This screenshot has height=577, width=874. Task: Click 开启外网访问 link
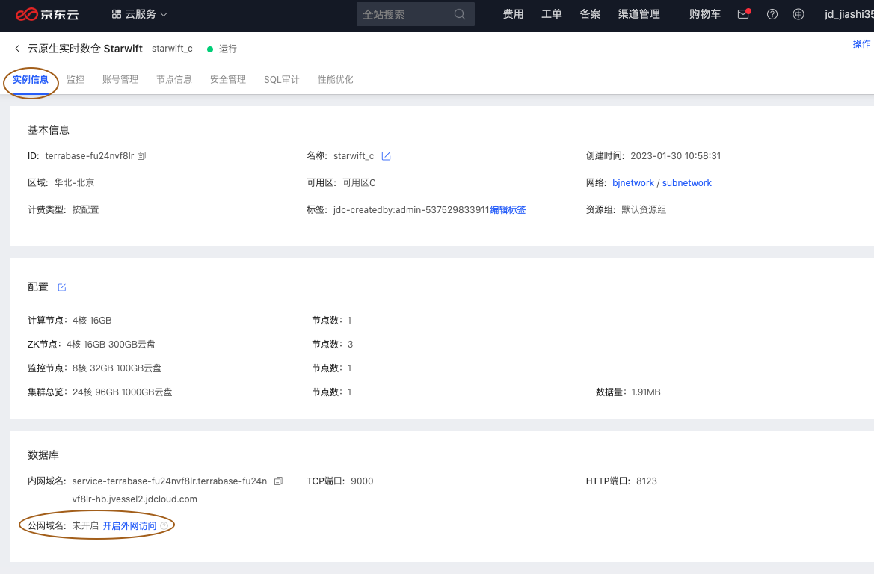130,525
